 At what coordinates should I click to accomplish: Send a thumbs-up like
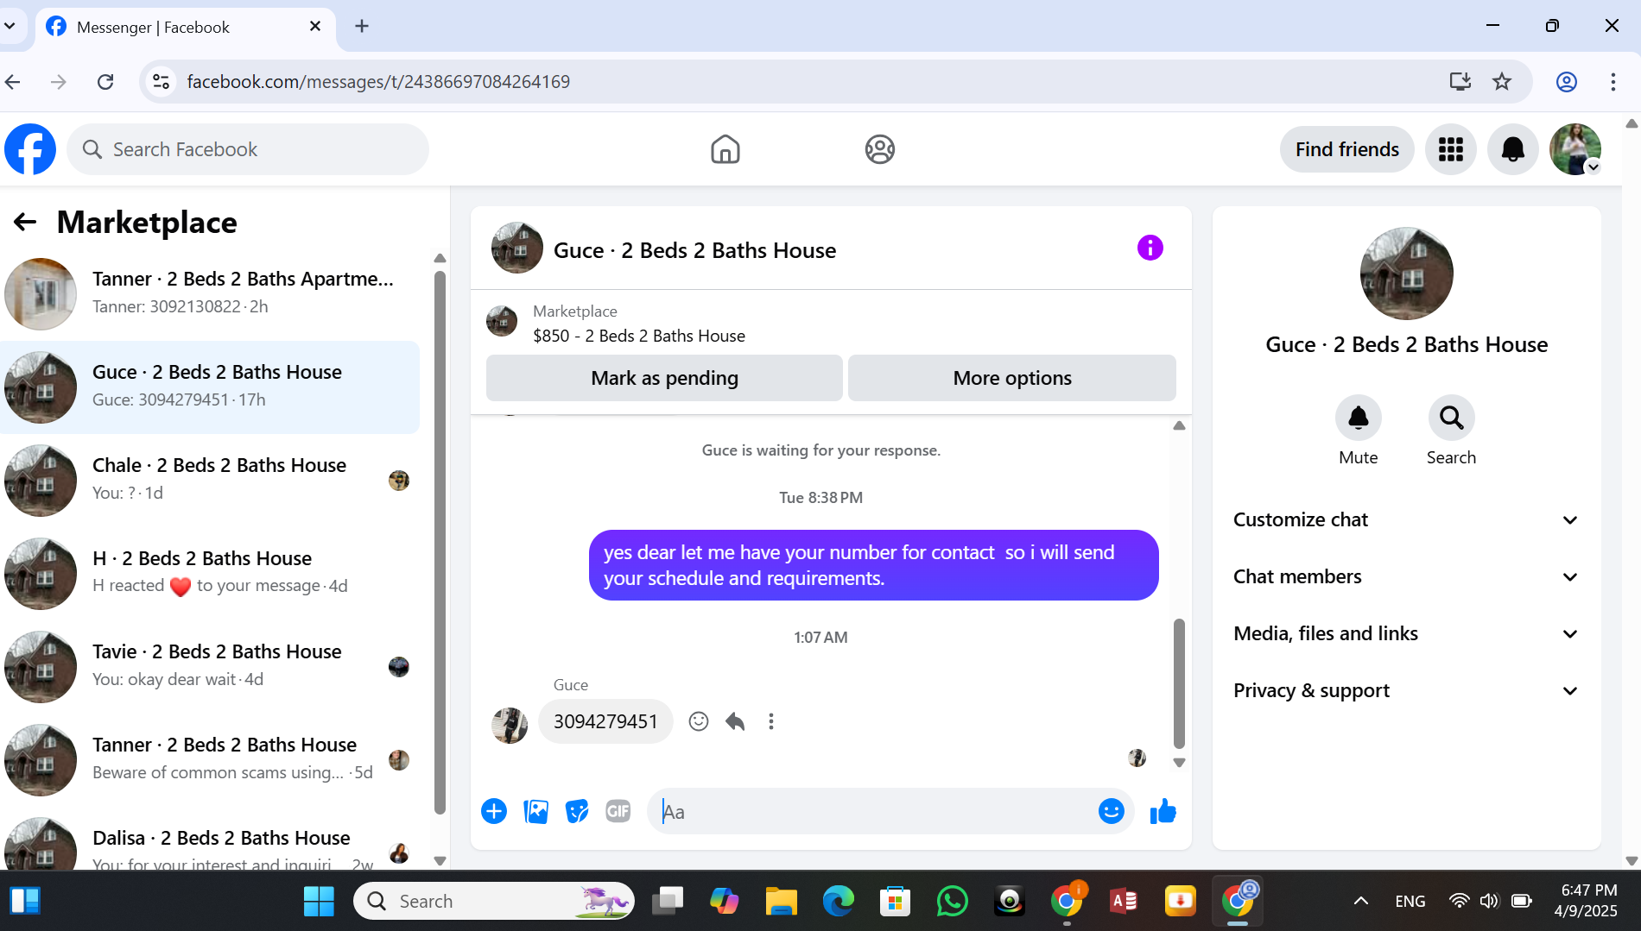tap(1163, 811)
